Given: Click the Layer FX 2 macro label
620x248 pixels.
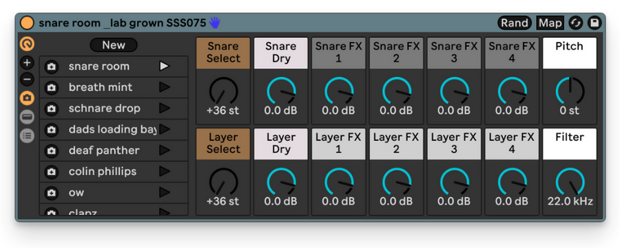Looking at the screenshot, I should pyautogui.click(x=396, y=144).
